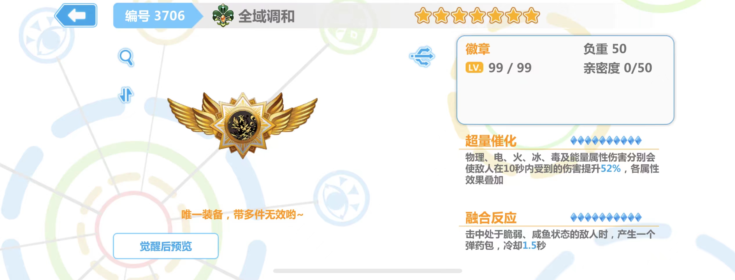The image size is (735, 280).
Task: Tap the gray home indicator bar
Action: [368, 271]
